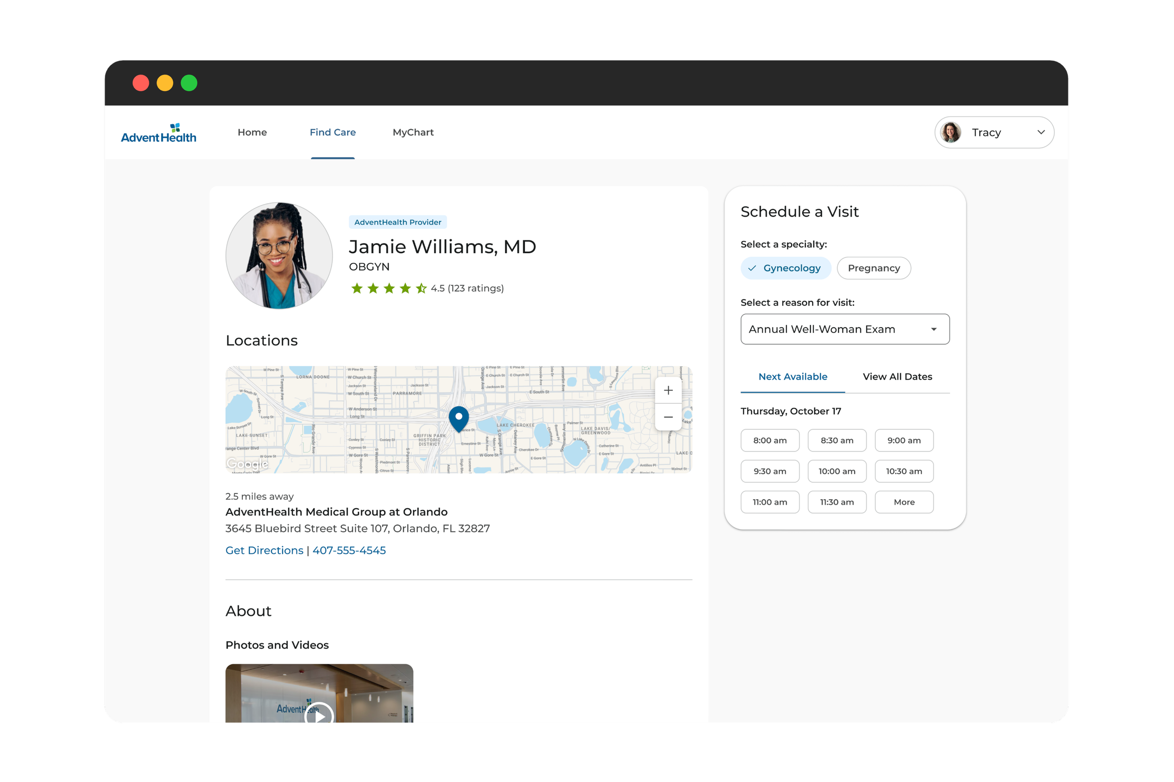Click the blue map location pin
1174x782 pixels.
click(459, 419)
